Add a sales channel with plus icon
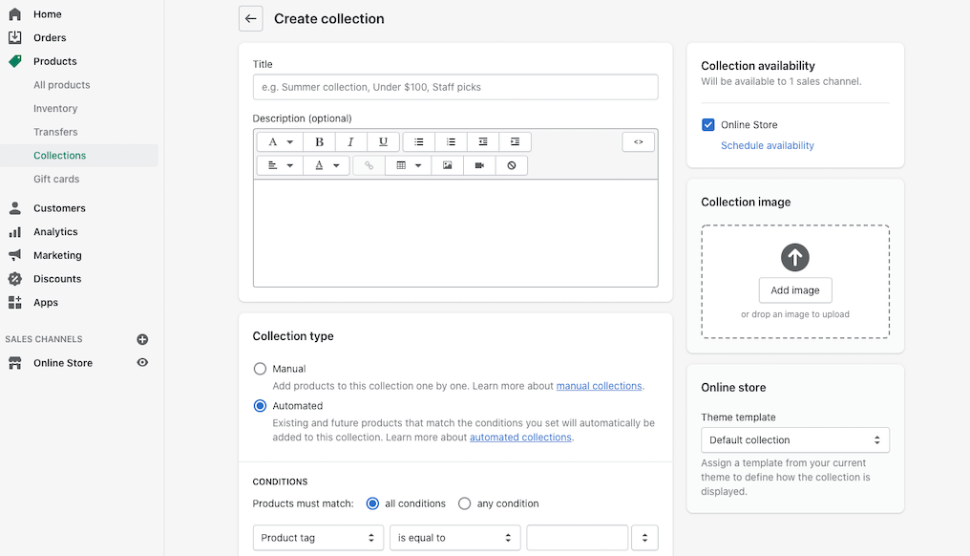Image resolution: width=970 pixels, height=556 pixels. (142, 339)
